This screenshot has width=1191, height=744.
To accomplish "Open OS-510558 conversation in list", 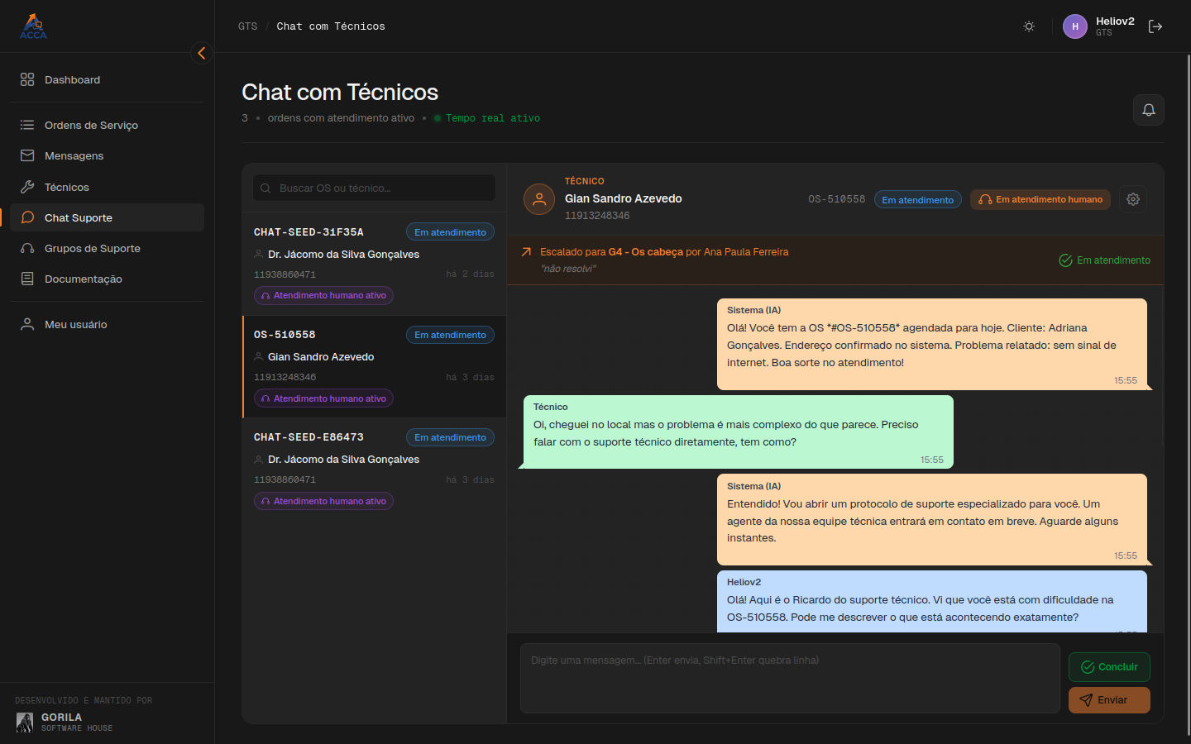I will point(374,366).
